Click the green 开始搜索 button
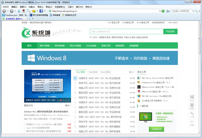The height and width of the screenshot is (138, 202). pos(170,32)
